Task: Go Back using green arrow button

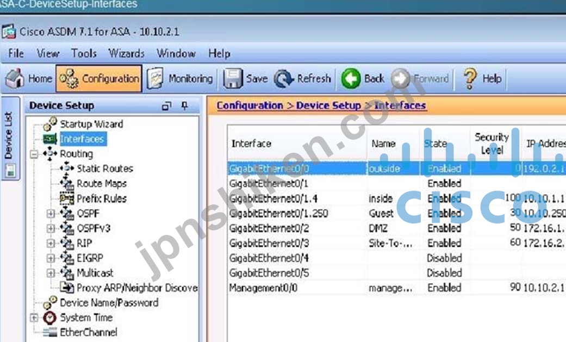Action: tap(363, 78)
